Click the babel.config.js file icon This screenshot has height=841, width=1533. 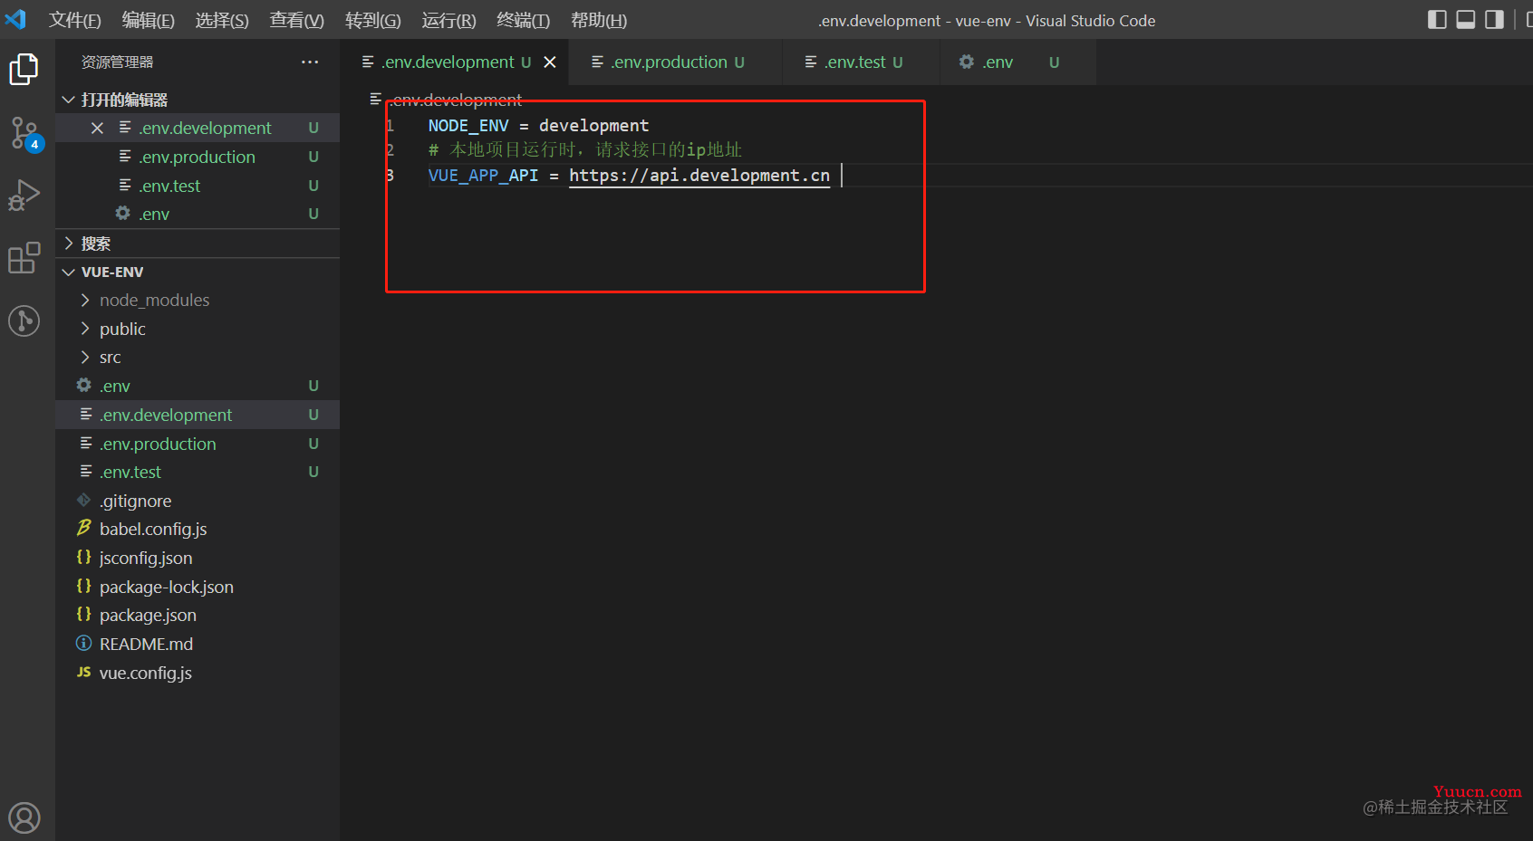click(83, 528)
